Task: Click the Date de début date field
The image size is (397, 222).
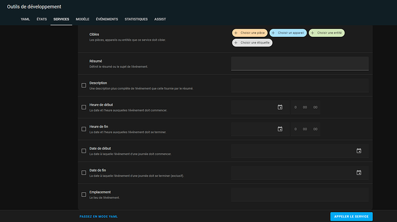Action: [x=300, y=151]
